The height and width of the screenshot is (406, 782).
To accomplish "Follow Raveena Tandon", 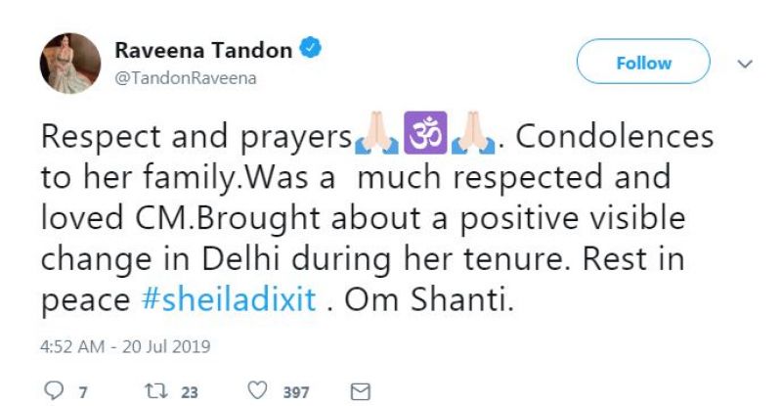I will click(643, 63).
